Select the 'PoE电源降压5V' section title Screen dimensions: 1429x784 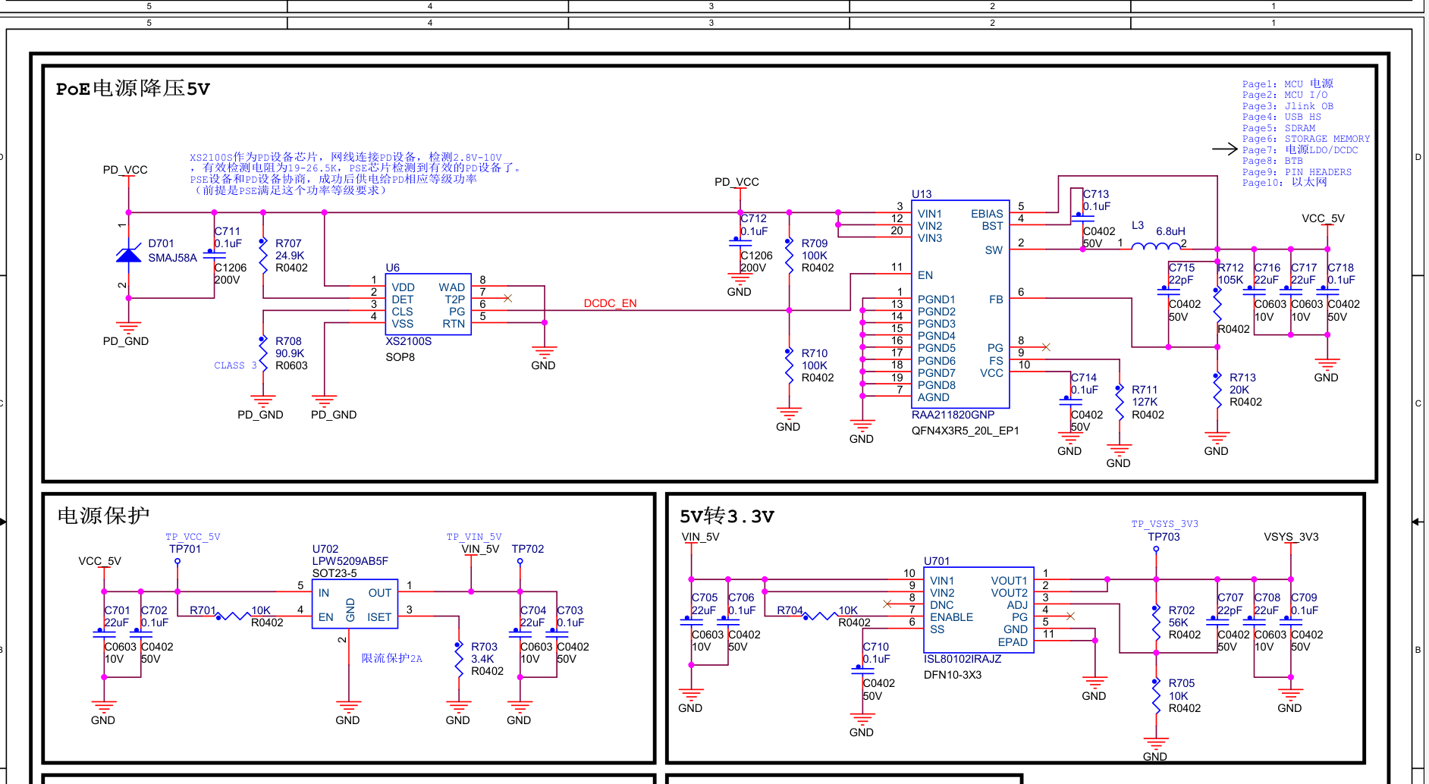tap(133, 89)
